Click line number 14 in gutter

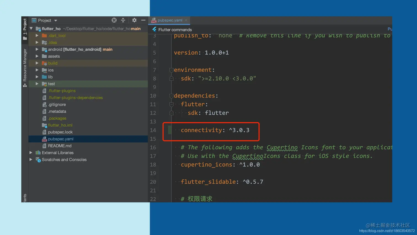(x=153, y=130)
